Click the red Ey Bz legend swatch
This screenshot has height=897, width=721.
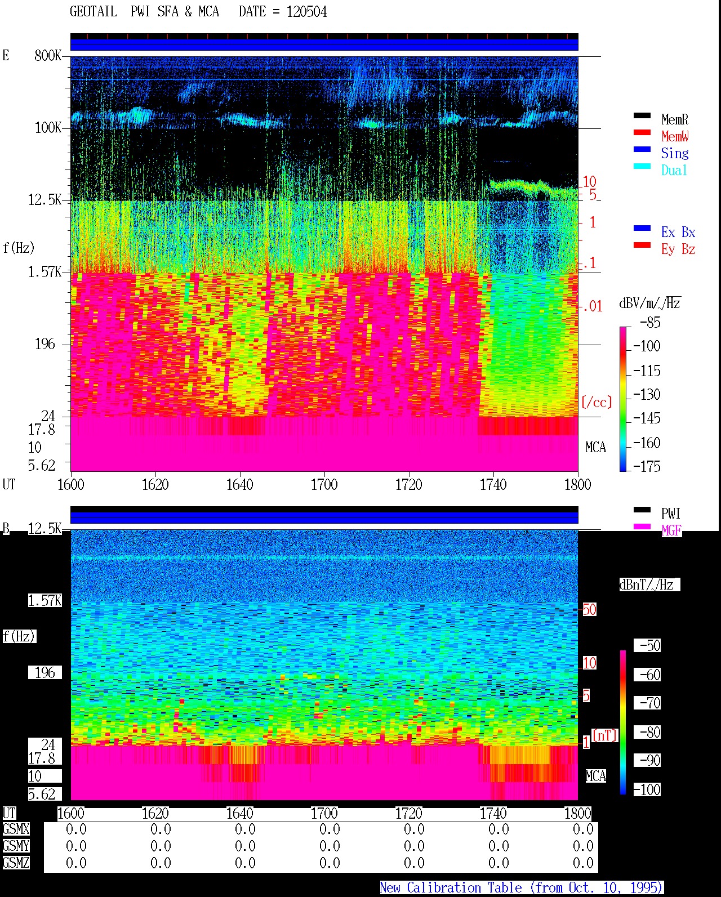tap(642, 245)
